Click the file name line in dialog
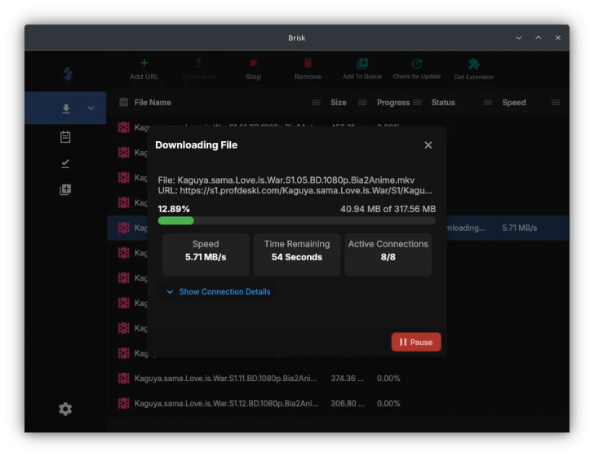This screenshot has width=594, height=457. pyautogui.click(x=286, y=180)
